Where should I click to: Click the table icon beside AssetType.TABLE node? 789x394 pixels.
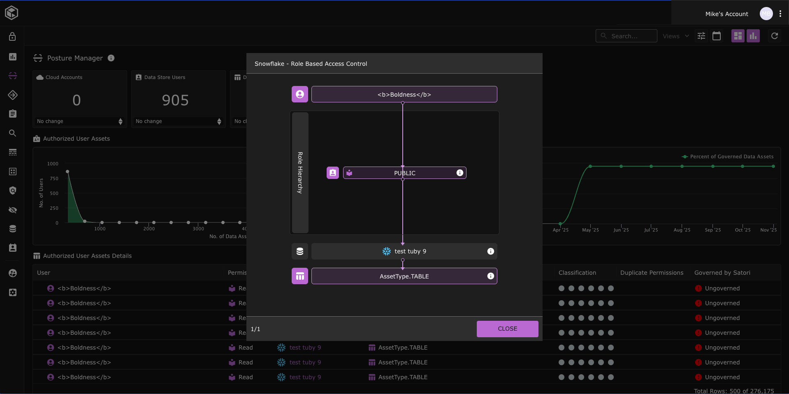[x=300, y=276]
